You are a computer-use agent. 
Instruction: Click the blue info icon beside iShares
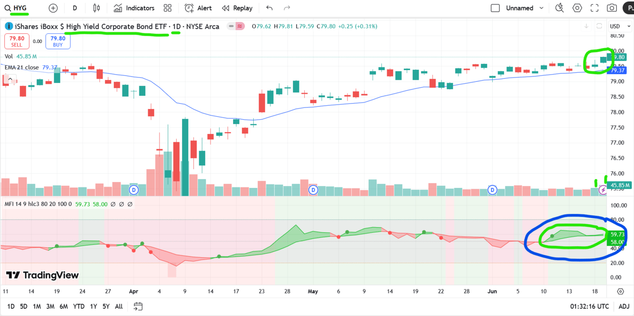9,26
